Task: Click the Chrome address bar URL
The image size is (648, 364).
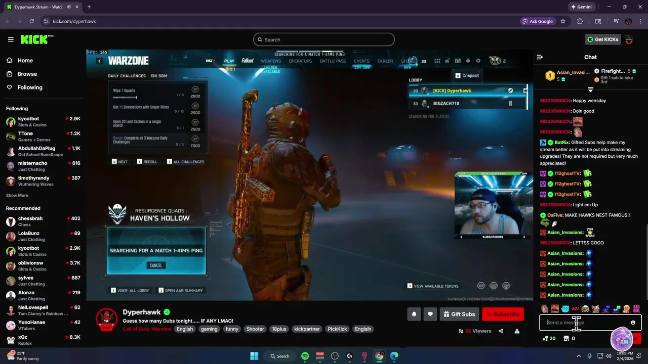Action: click(x=74, y=21)
